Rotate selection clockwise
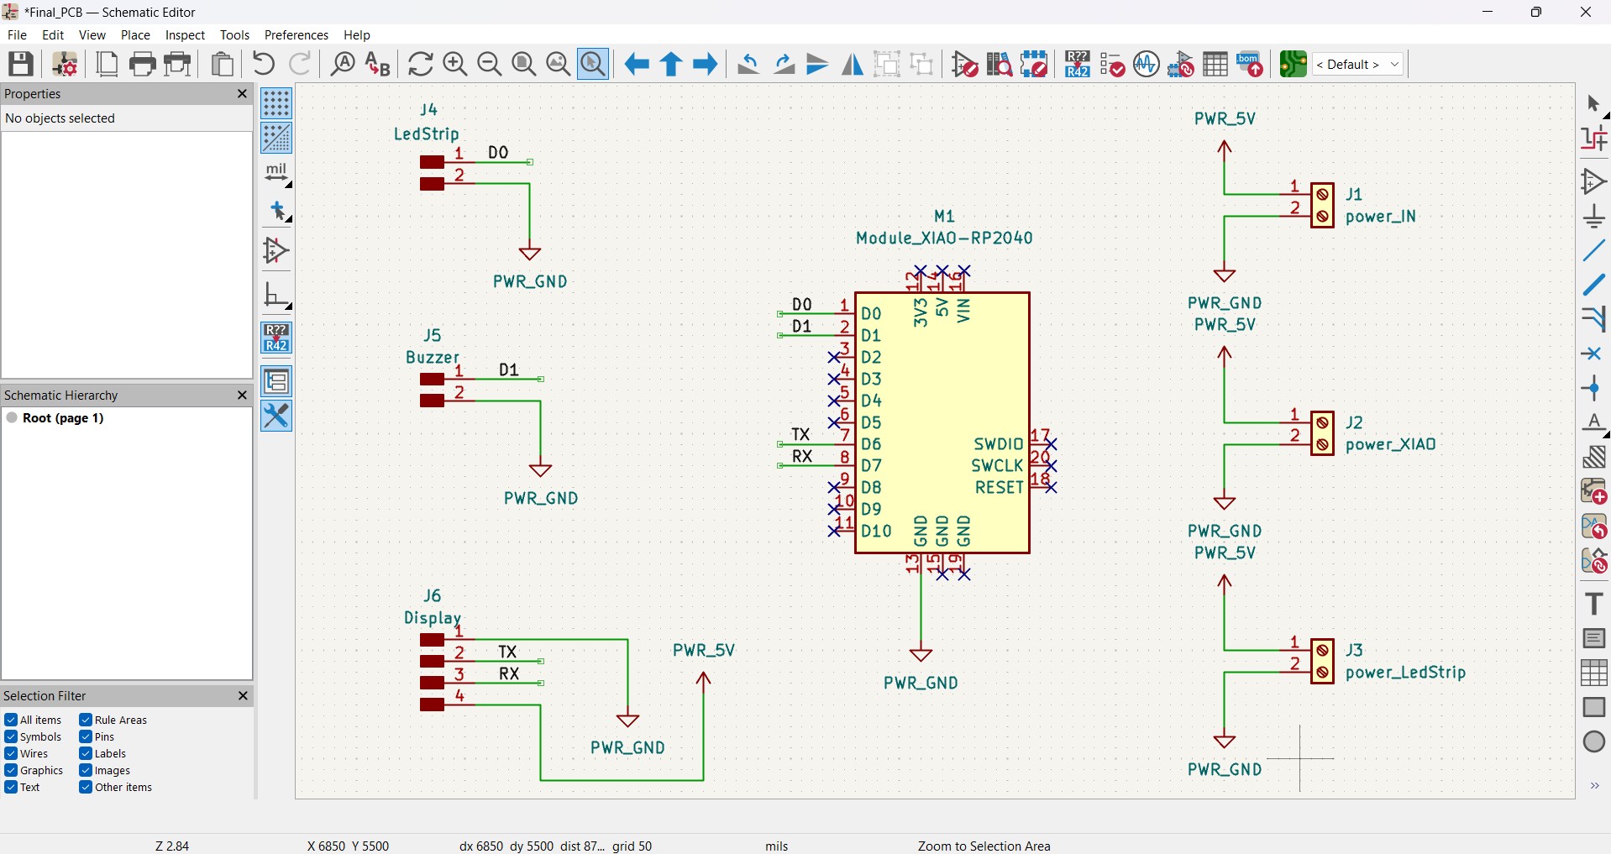This screenshot has width=1611, height=854. (x=784, y=64)
